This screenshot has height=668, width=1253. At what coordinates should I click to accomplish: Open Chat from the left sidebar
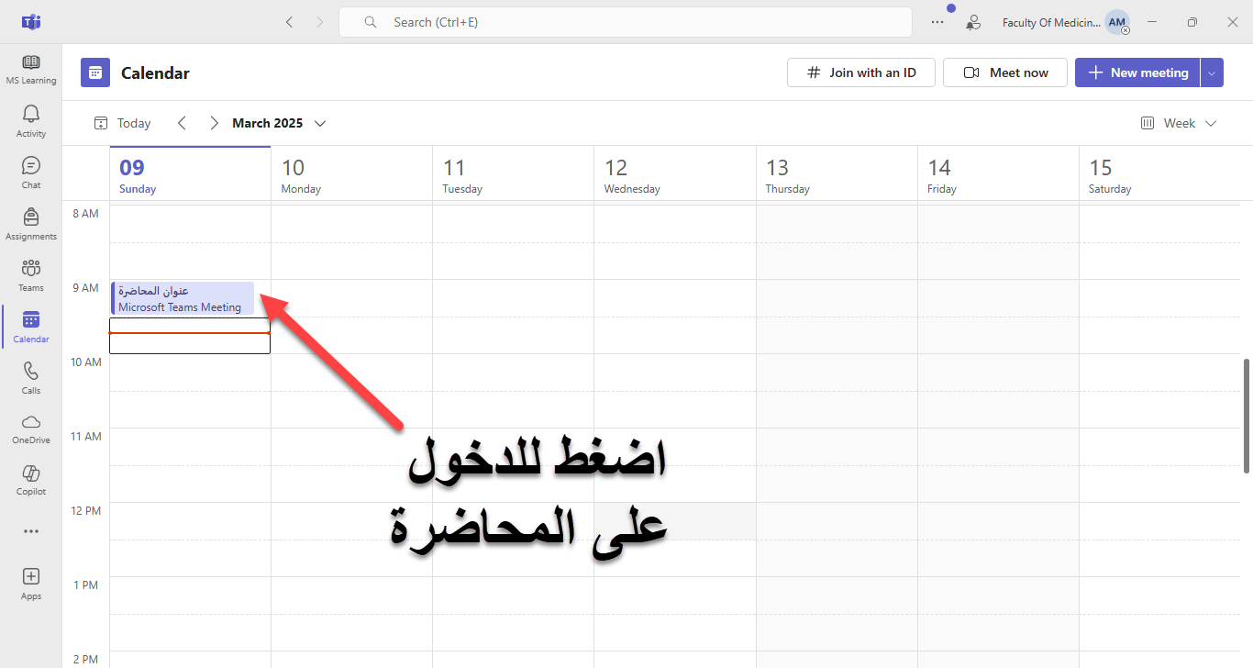coord(31,172)
